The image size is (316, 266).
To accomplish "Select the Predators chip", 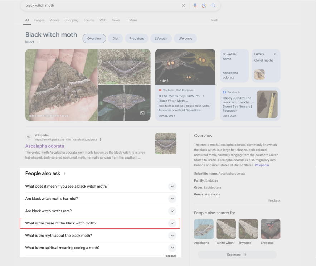I will tap(137, 39).
